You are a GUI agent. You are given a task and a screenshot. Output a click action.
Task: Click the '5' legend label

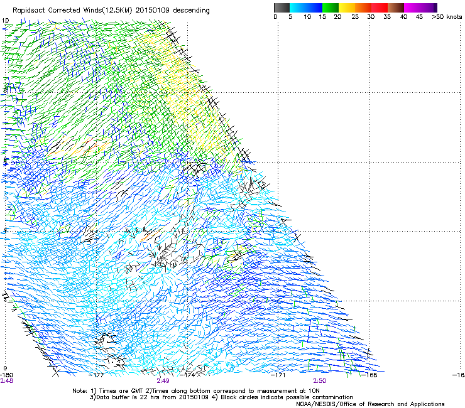coord(290,17)
